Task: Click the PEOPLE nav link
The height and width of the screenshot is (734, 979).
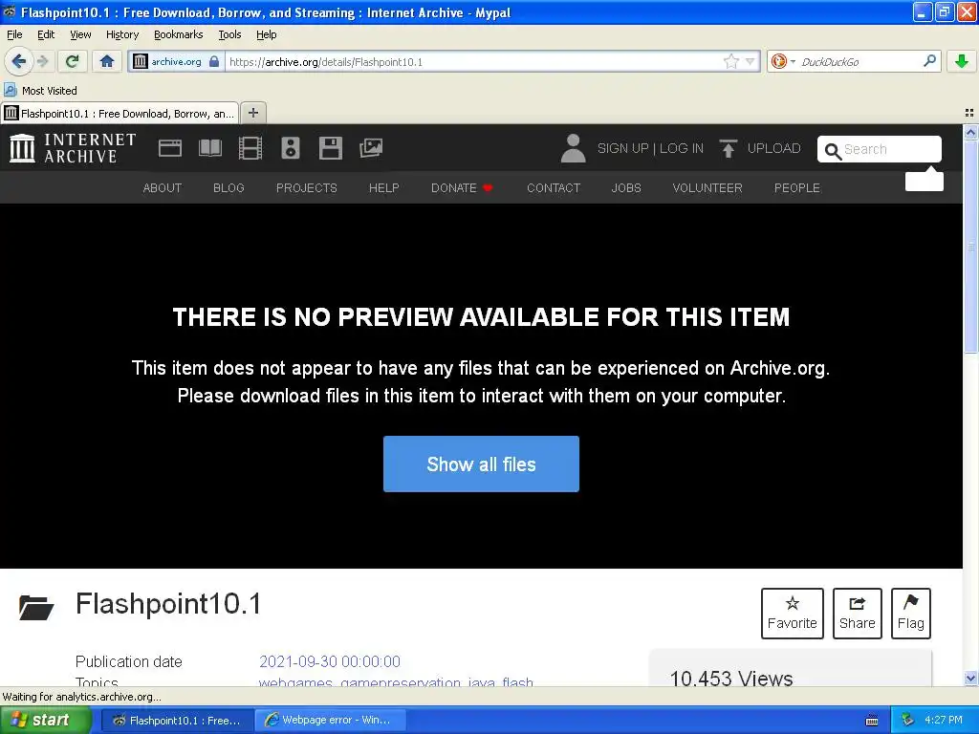Action: tap(796, 188)
